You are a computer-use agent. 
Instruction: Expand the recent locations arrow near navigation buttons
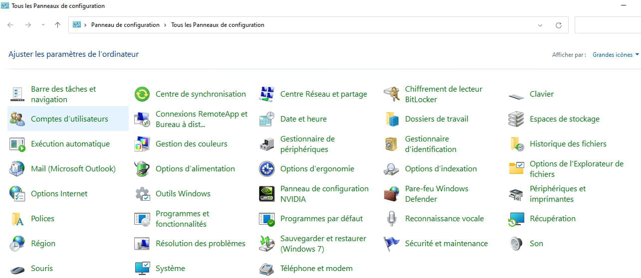(x=43, y=25)
